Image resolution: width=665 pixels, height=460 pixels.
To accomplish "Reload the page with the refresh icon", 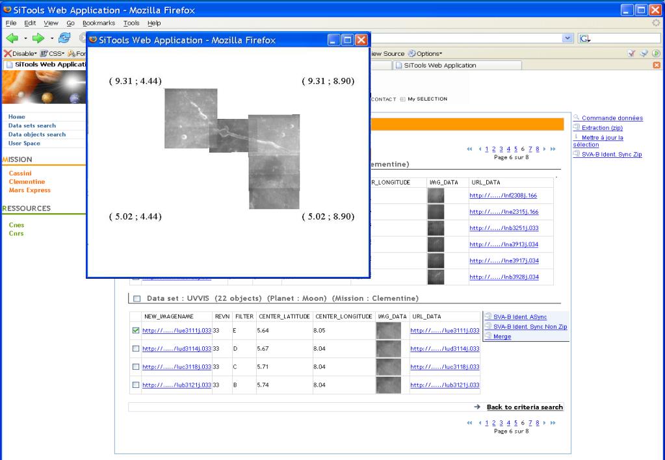I will 64,38.
